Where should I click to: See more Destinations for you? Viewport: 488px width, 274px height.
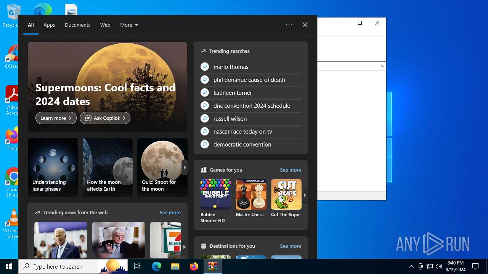click(x=291, y=246)
